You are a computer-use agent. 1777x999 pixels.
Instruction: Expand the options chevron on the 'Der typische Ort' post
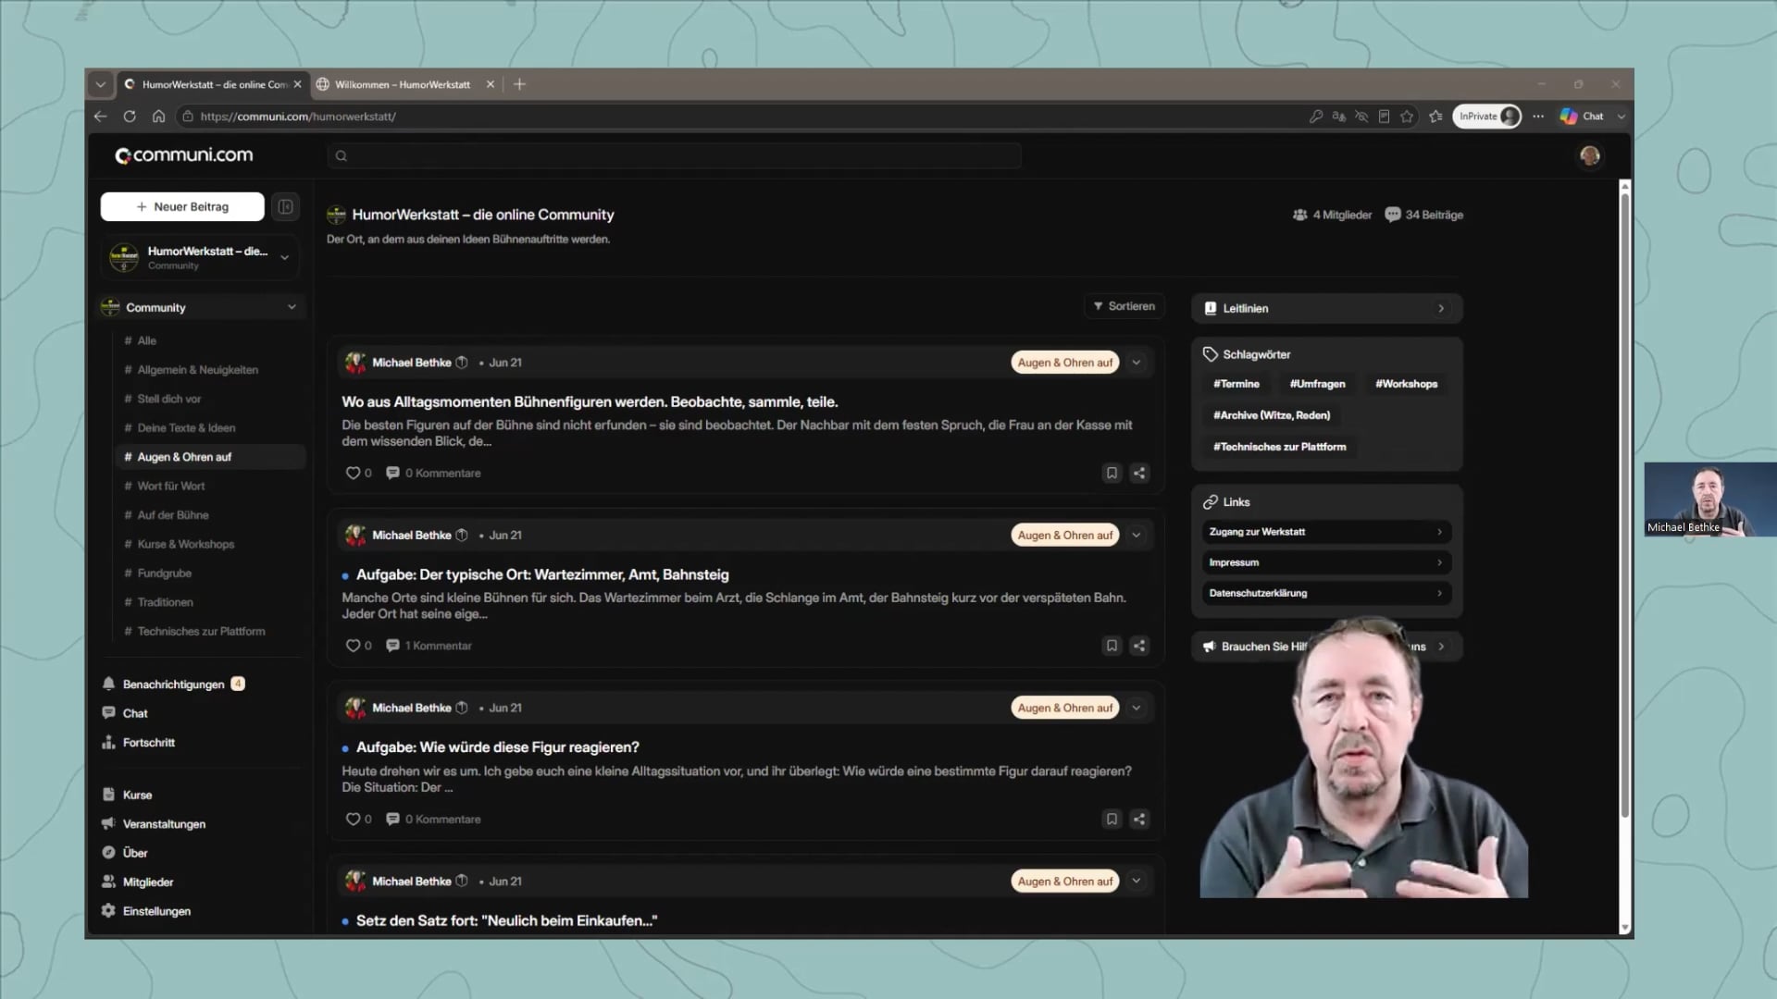[x=1137, y=536]
